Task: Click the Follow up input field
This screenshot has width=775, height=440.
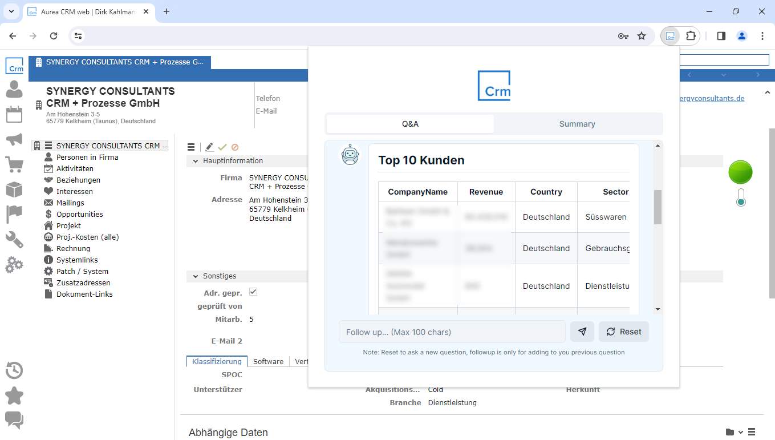Action: [x=452, y=332]
